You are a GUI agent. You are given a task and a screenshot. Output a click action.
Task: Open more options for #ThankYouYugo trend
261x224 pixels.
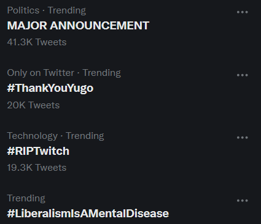click(243, 75)
